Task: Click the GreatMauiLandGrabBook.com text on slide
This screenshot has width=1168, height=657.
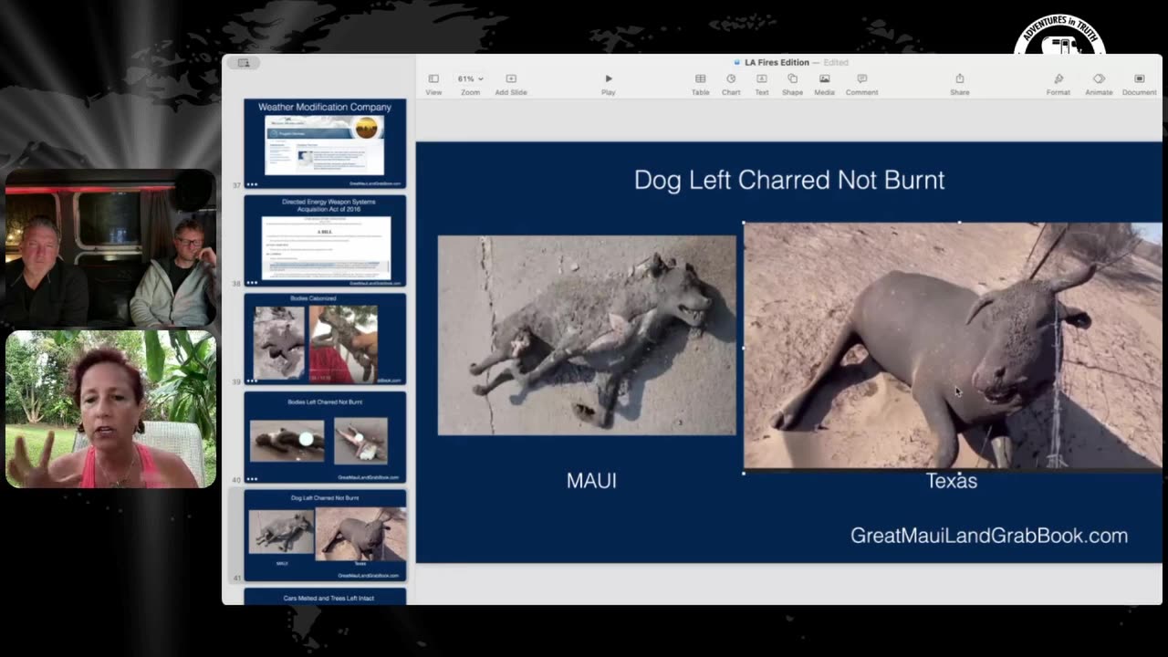Action: pos(989,536)
